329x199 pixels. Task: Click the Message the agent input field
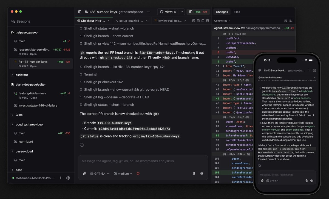click(x=143, y=161)
